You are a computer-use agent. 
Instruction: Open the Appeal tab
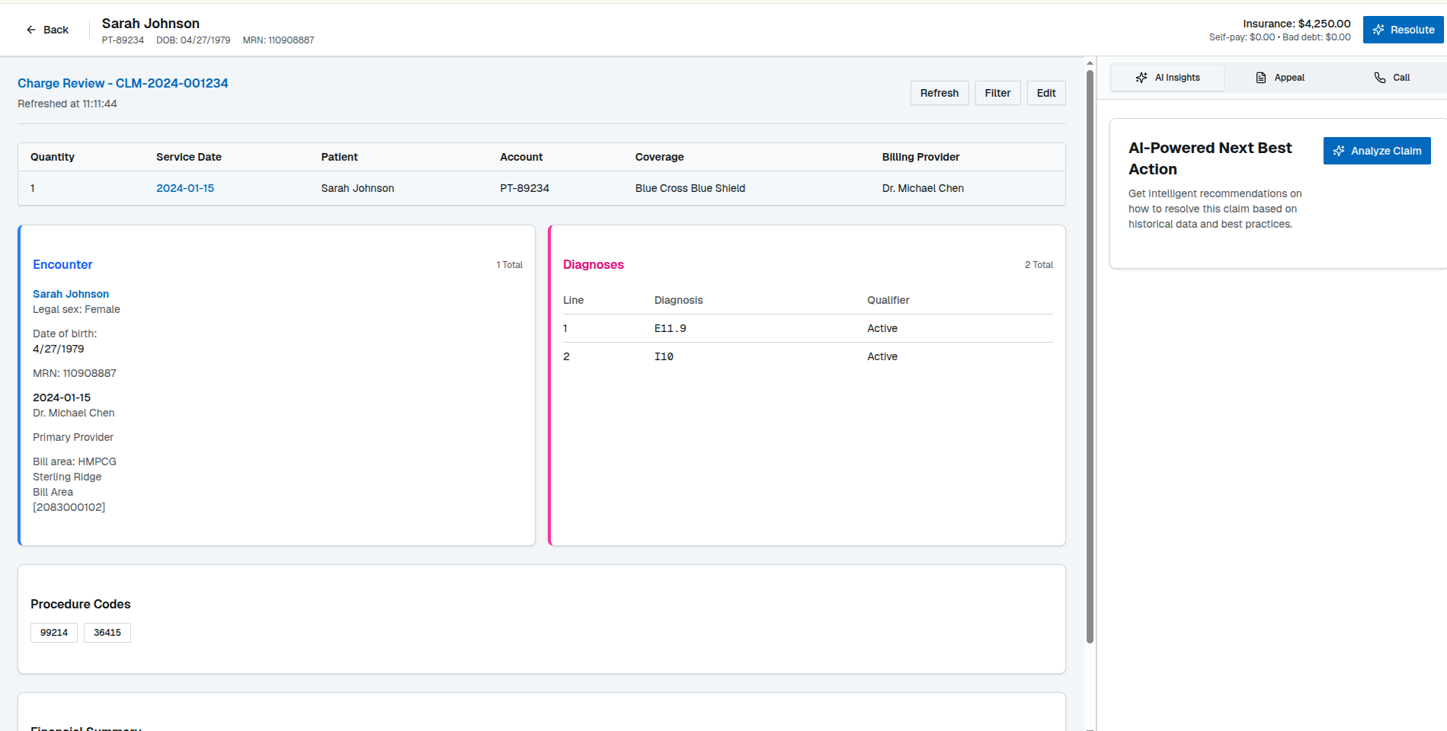(x=1280, y=78)
